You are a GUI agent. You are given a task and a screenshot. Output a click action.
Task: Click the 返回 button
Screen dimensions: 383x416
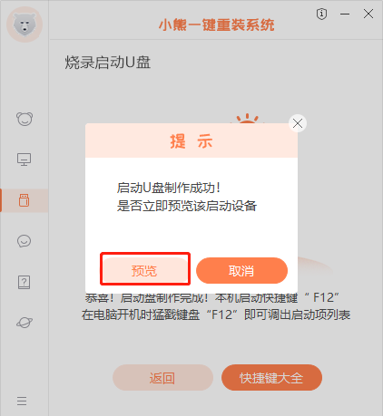pos(162,378)
